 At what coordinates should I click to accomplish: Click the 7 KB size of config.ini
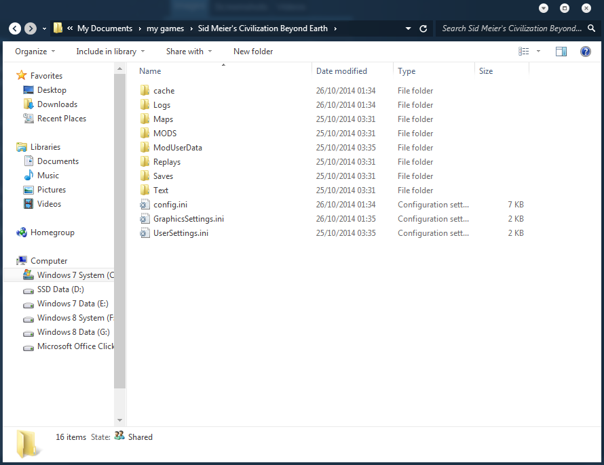516,205
